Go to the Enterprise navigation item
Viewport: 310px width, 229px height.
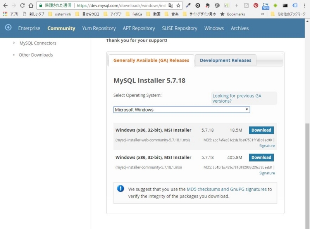tap(29, 28)
